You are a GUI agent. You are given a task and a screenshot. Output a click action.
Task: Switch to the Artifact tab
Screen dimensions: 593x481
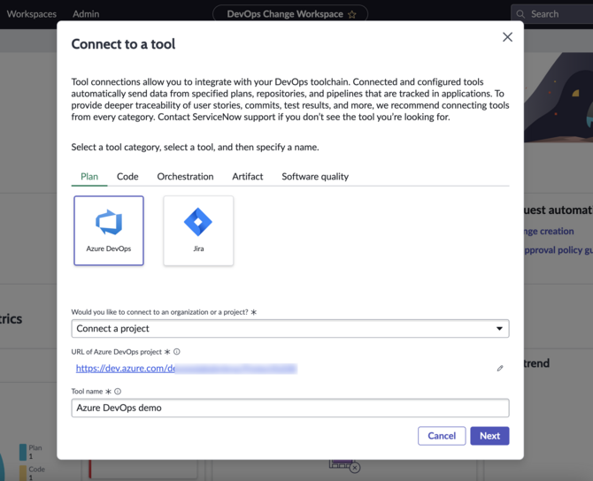coord(247,177)
